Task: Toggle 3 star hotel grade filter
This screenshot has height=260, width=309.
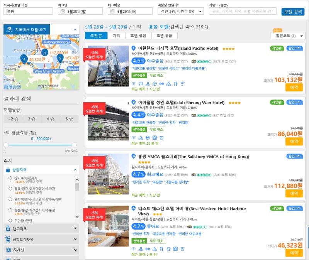Action: tap(32, 119)
